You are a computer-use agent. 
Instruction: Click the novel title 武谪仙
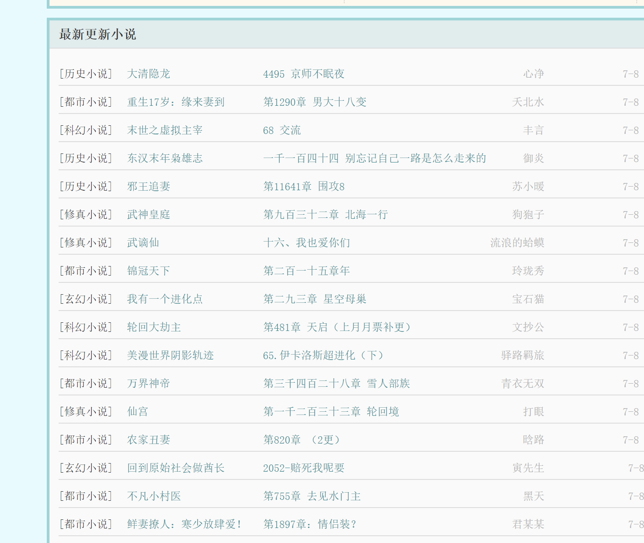tap(143, 243)
